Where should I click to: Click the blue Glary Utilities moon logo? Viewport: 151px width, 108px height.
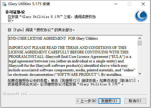[x=141, y=16]
